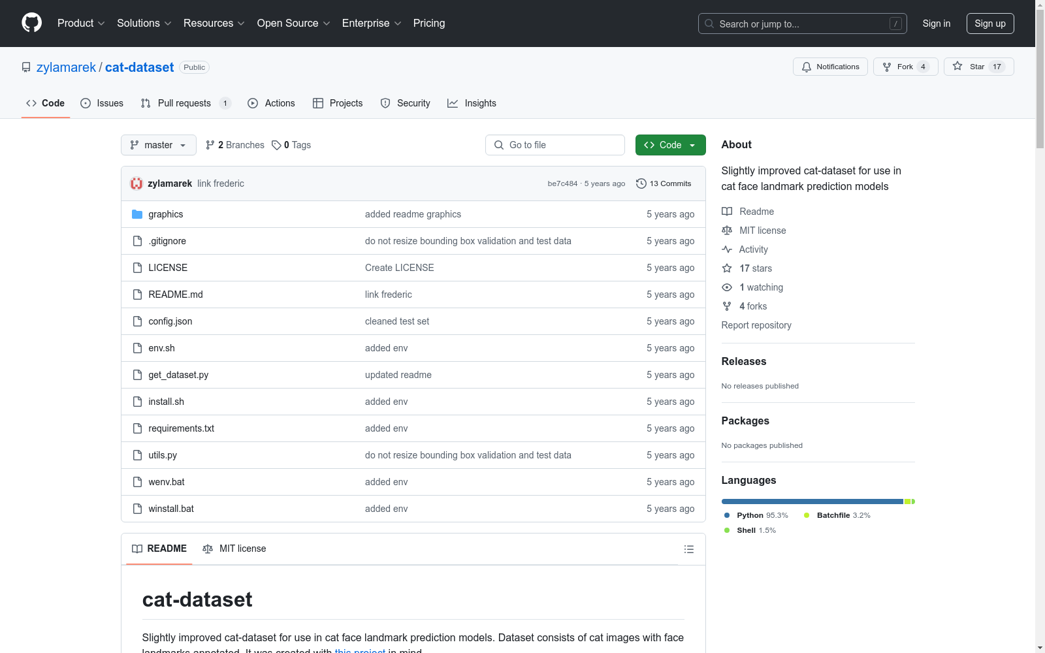Click the Sign in link

point(937,24)
